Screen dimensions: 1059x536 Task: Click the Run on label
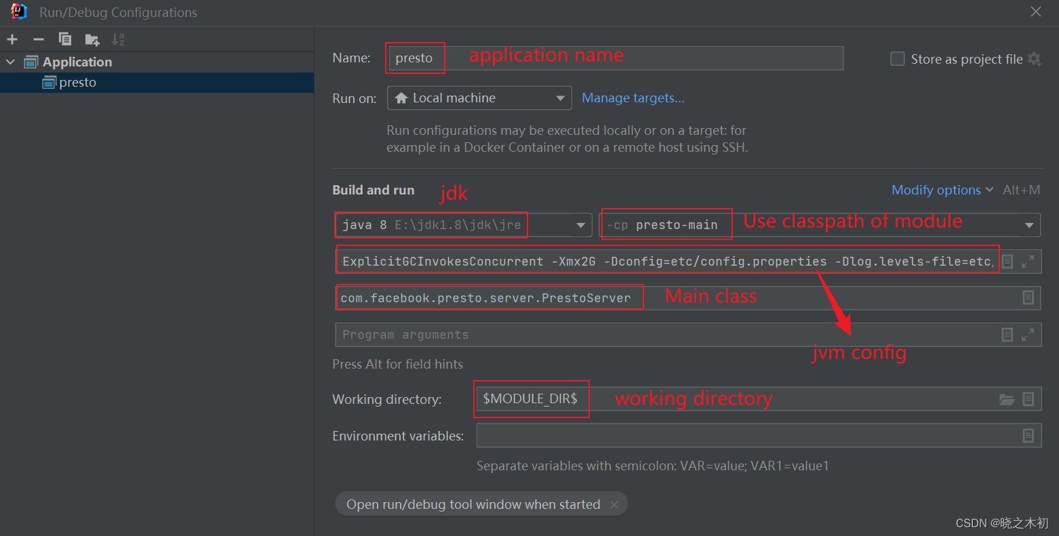pyautogui.click(x=354, y=99)
